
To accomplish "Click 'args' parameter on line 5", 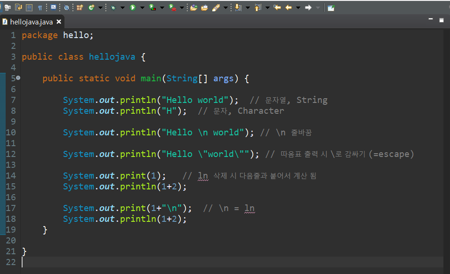I will [x=223, y=78].
